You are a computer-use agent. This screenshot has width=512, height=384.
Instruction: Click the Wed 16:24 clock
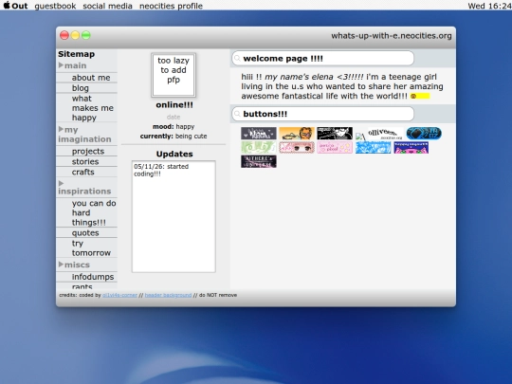point(489,6)
